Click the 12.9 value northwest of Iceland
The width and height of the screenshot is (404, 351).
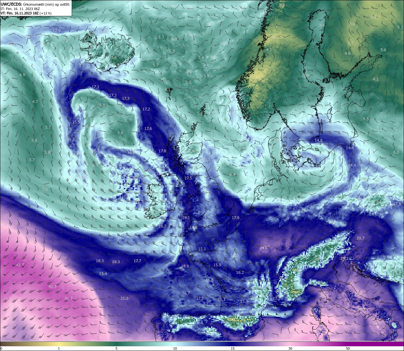(x=56, y=31)
